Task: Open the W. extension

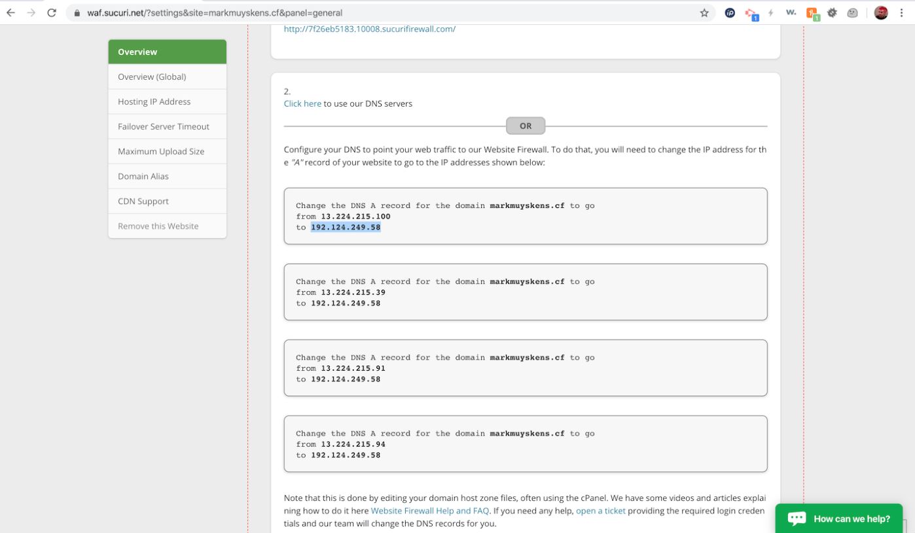Action: click(791, 13)
